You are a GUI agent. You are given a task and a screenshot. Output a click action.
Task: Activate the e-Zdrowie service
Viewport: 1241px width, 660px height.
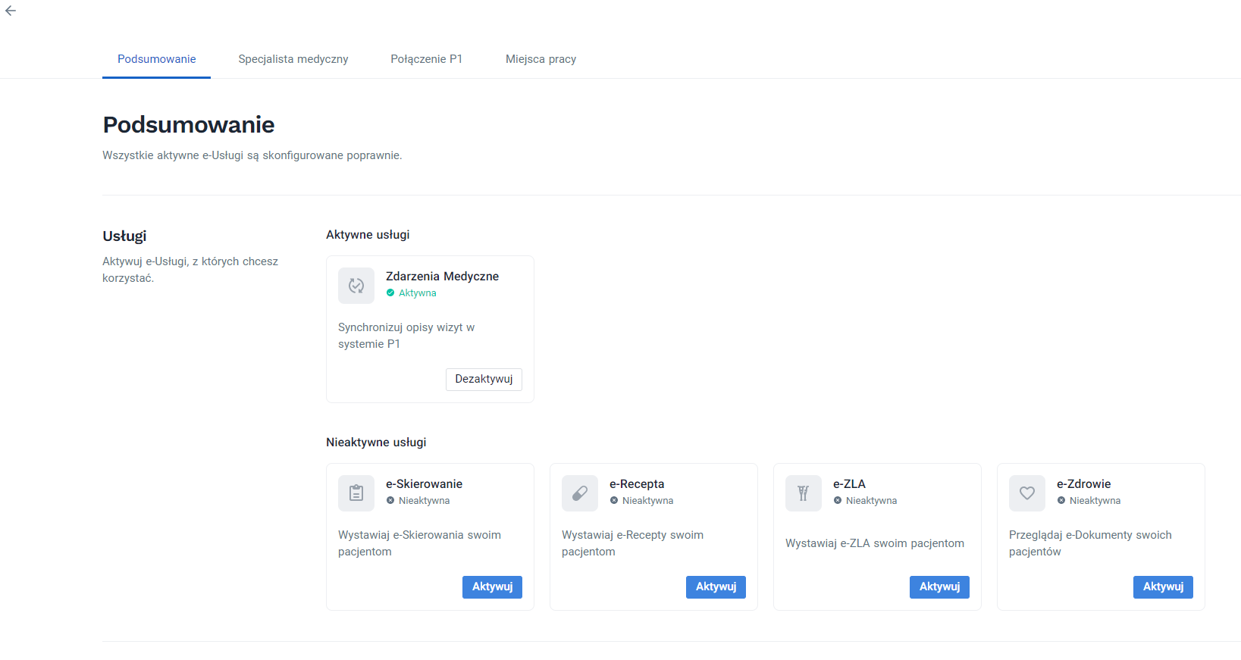coord(1163,587)
